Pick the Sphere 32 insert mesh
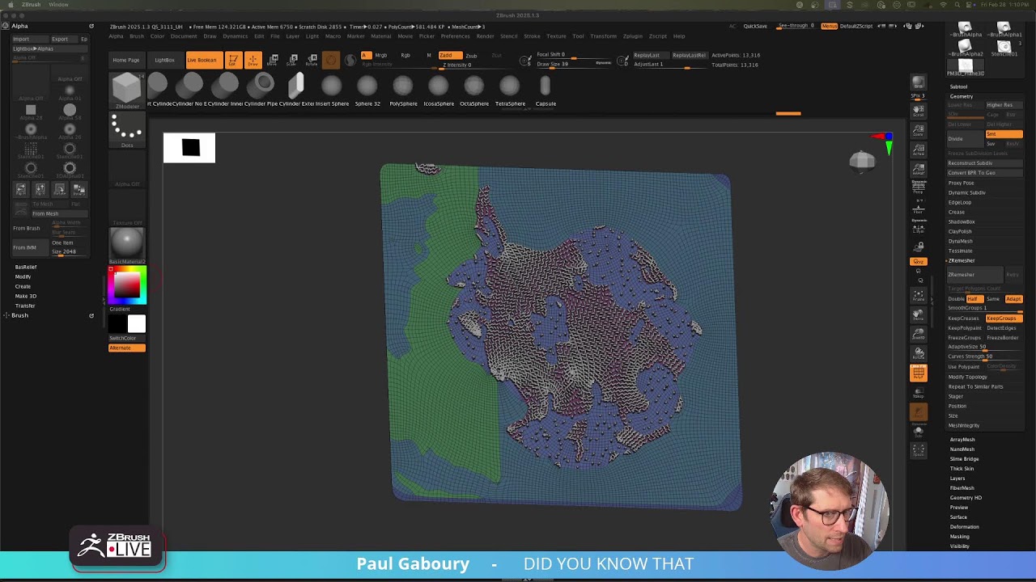1036x582 pixels. (x=367, y=90)
